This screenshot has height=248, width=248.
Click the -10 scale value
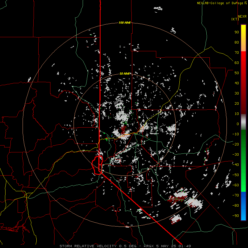tap(236, 134)
